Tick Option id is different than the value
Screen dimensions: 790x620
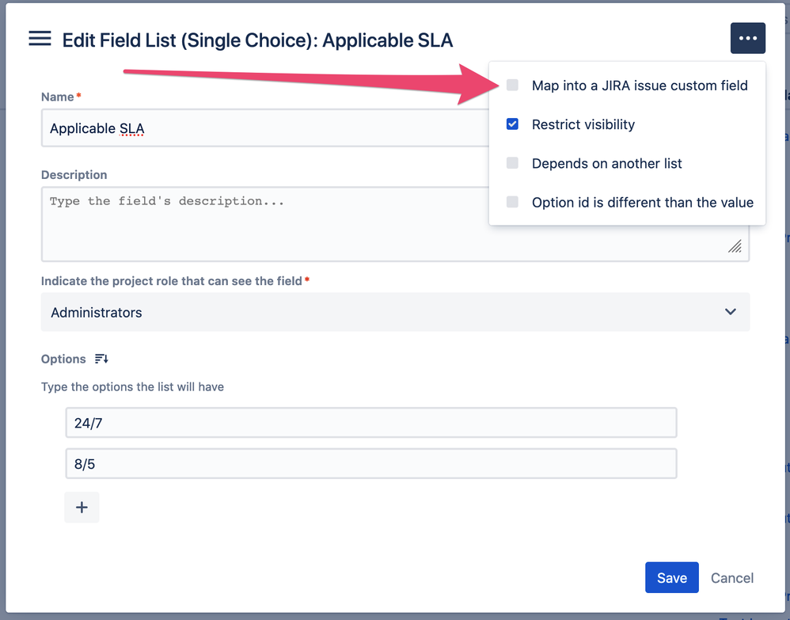point(513,202)
